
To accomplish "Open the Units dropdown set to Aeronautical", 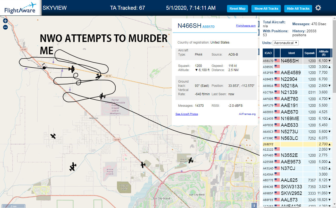I will point(286,43).
